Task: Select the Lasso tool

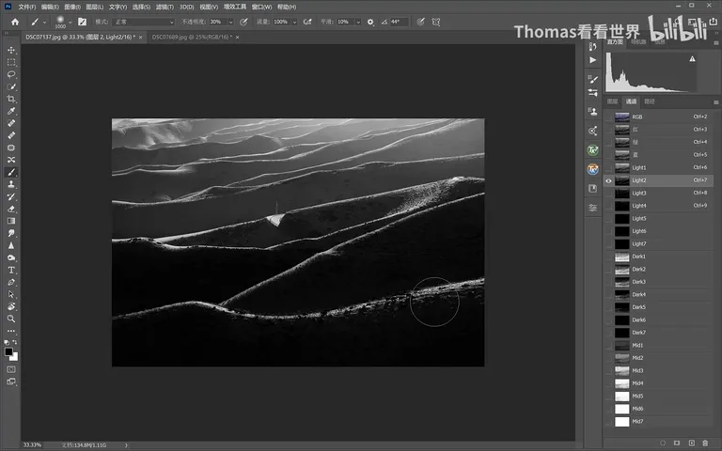Action: 11,74
